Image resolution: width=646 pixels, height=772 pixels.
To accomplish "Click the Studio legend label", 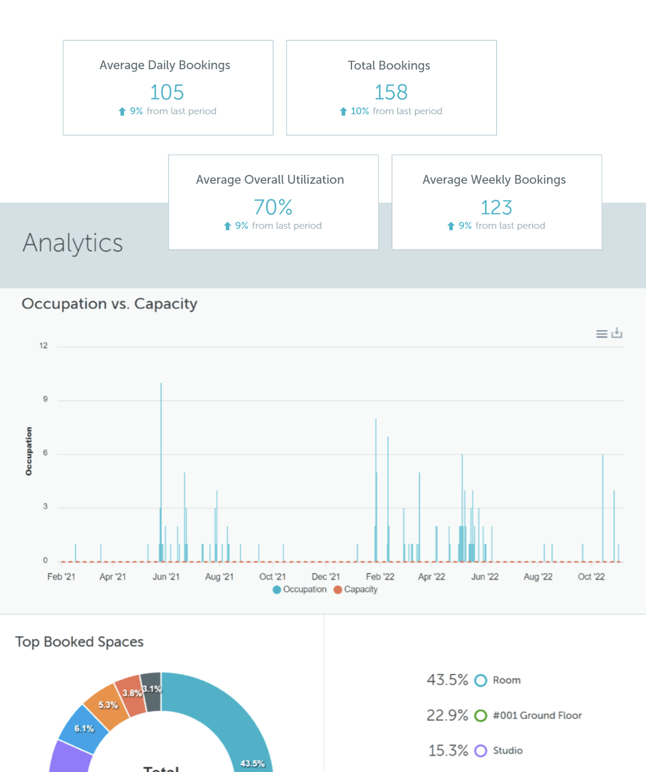I will pyautogui.click(x=508, y=750).
